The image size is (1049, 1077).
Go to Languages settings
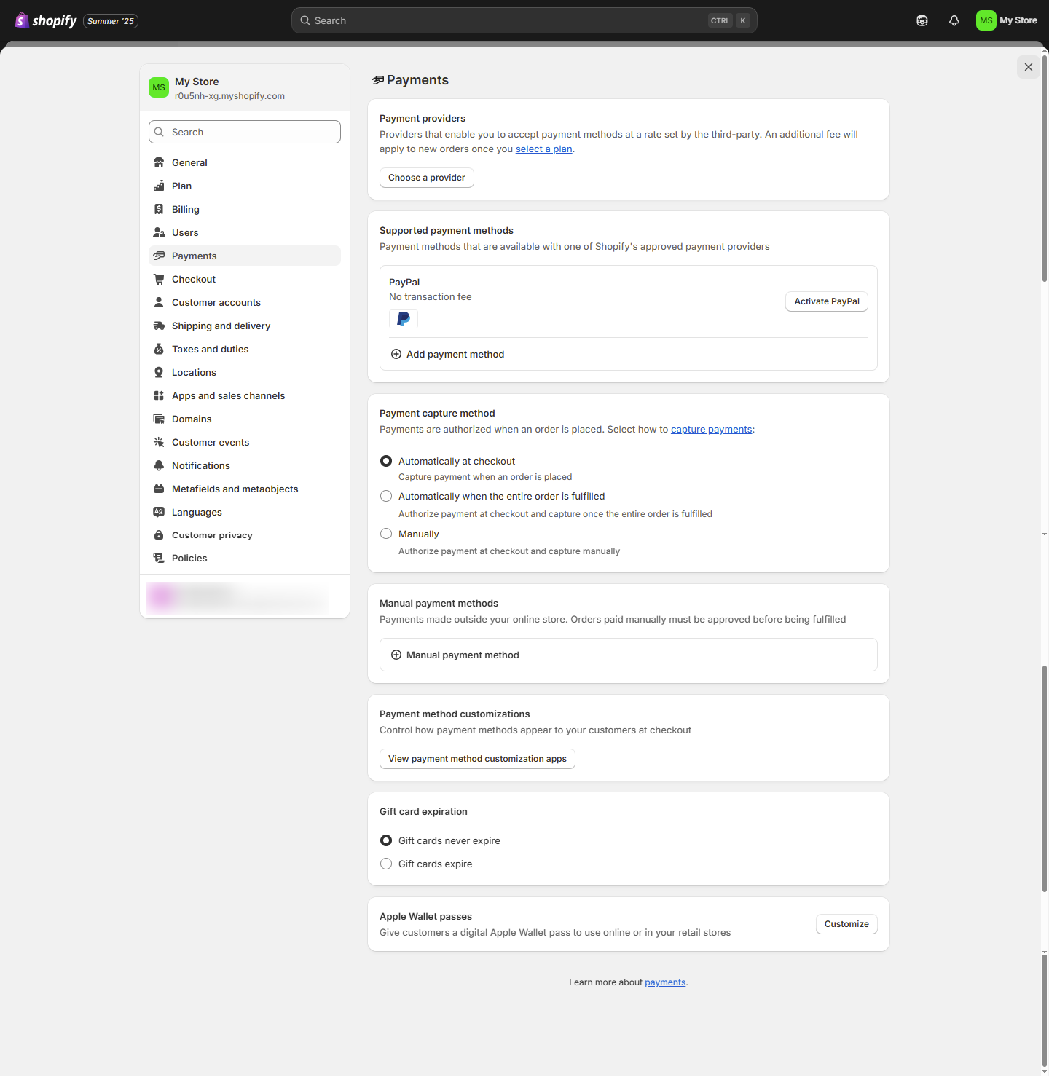click(x=245, y=512)
